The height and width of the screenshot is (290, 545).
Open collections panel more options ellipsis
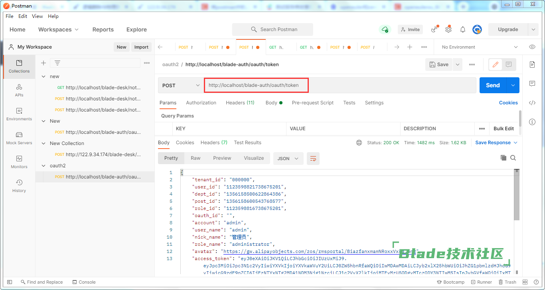click(147, 63)
